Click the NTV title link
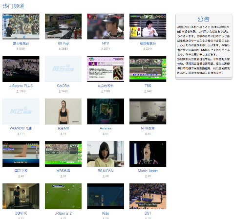234x219 pixels. pos(106,43)
